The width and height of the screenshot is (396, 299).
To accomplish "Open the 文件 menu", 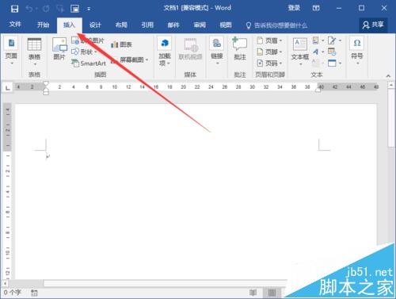I will coord(15,25).
